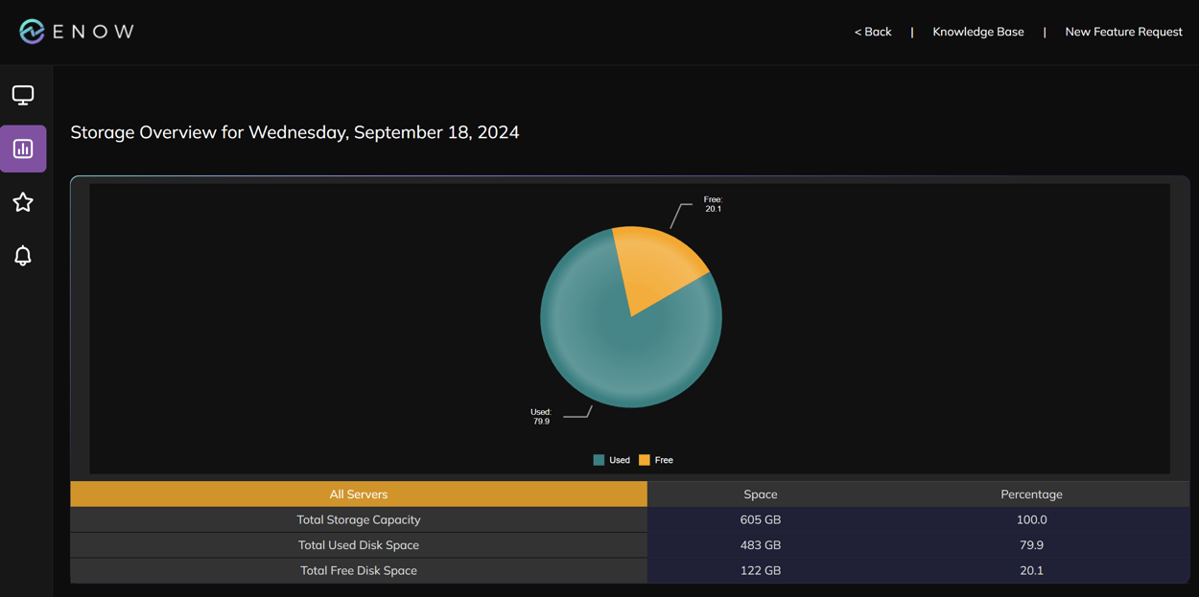1199x597 pixels.
Task: Click the Total Storage Capacity row
Action: pyautogui.click(x=358, y=519)
